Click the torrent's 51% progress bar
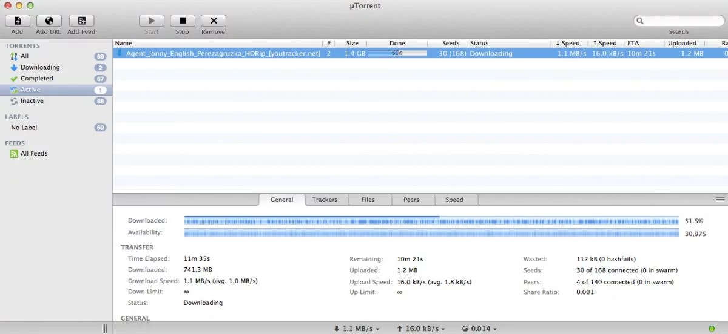 click(x=397, y=54)
